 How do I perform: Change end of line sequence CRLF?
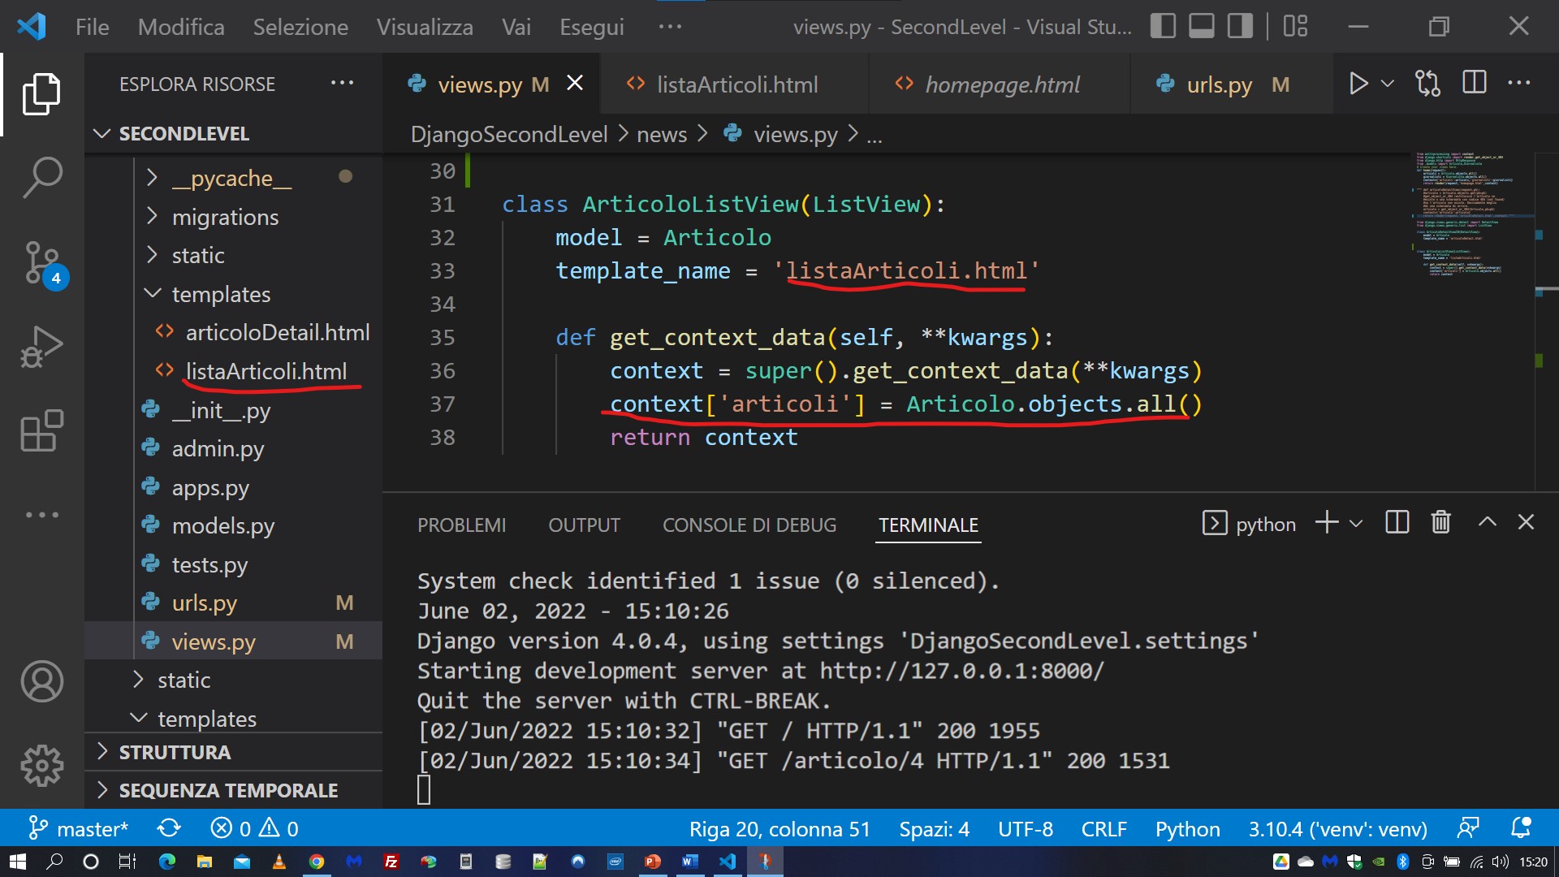click(1103, 828)
